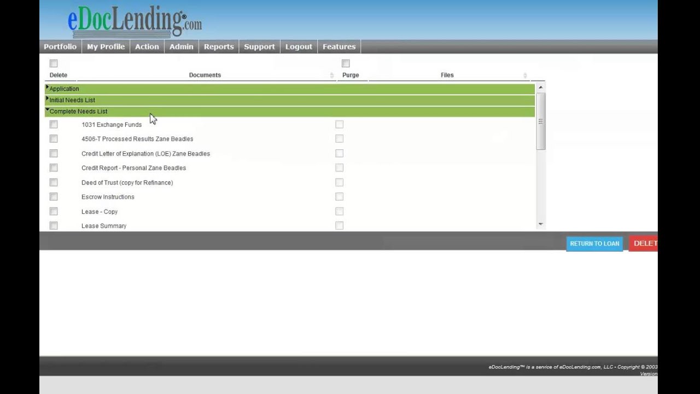The image size is (700, 394).
Task: Select the 4506-T Processed Results Zane Beadles text
Action: point(137,139)
